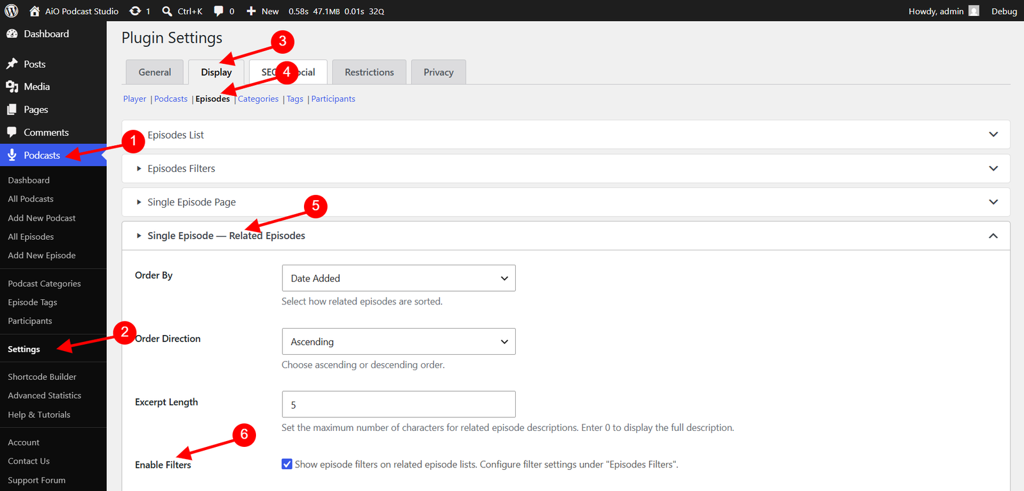Open Help & Tutorials in sidebar

pos(39,415)
